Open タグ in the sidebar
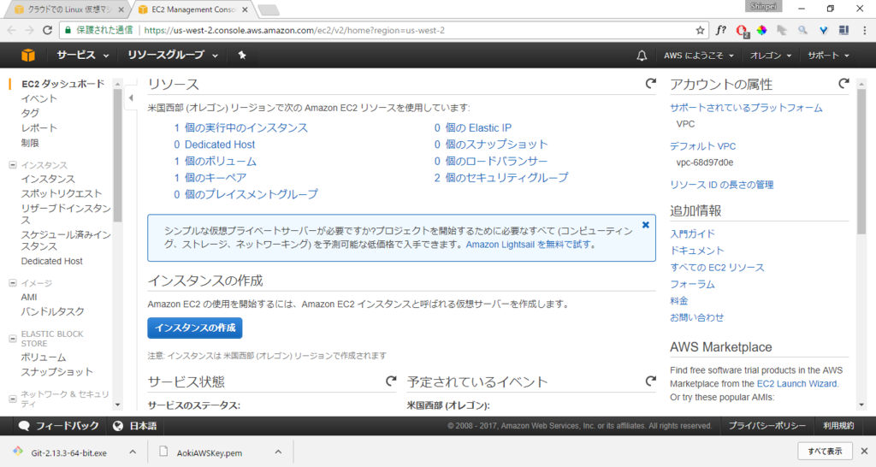The width and height of the screenshot is (876, 467). coord(30,113)
